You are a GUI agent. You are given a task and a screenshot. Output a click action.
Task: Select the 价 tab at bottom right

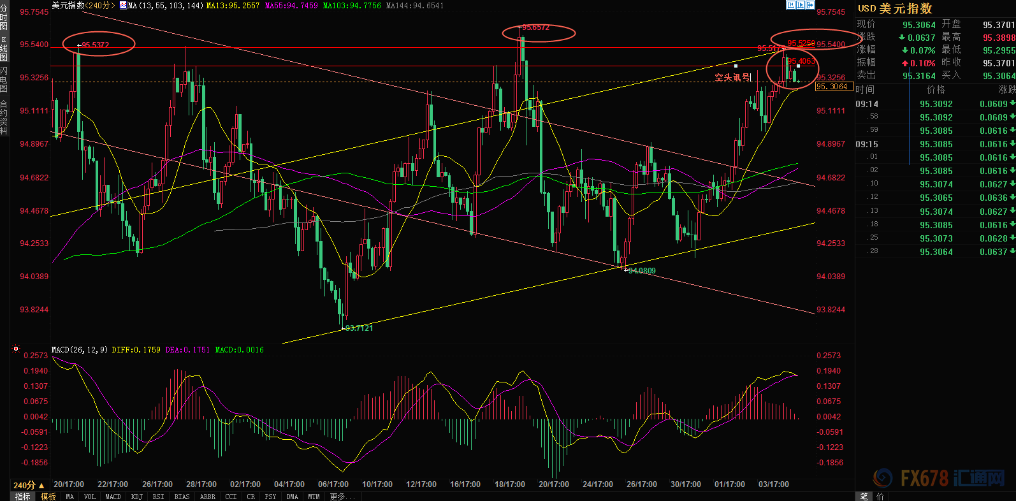(x=880, y=497)
